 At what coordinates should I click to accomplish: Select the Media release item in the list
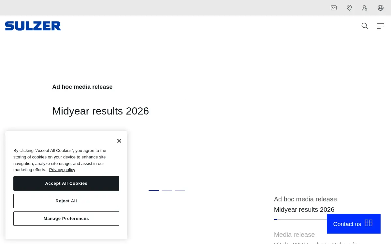pos(294,235)
